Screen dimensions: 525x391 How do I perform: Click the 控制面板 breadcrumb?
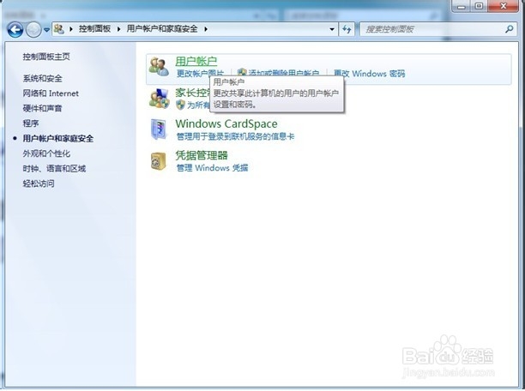[94, 29]
